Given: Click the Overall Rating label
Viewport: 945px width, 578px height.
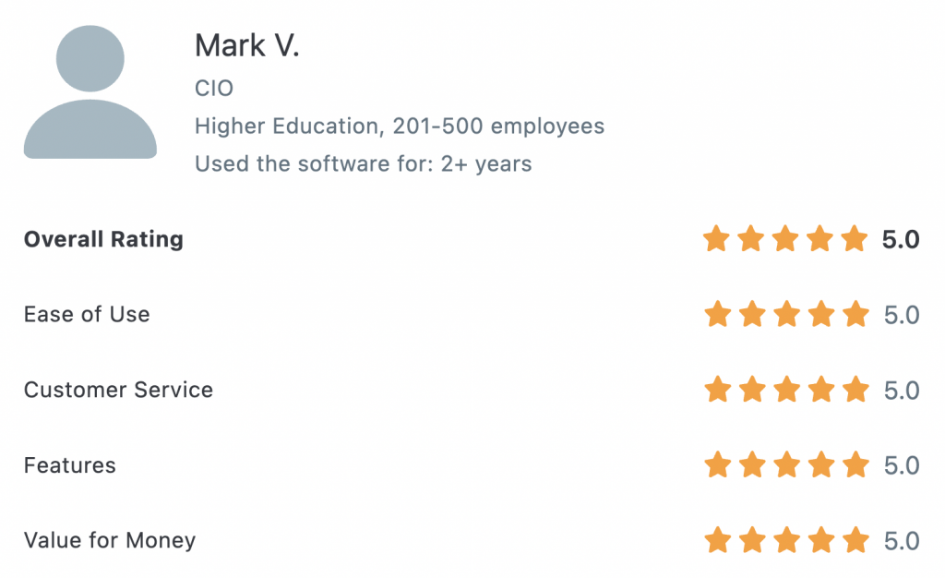Looking at the screenshot, I should click(x=103, y=239).
